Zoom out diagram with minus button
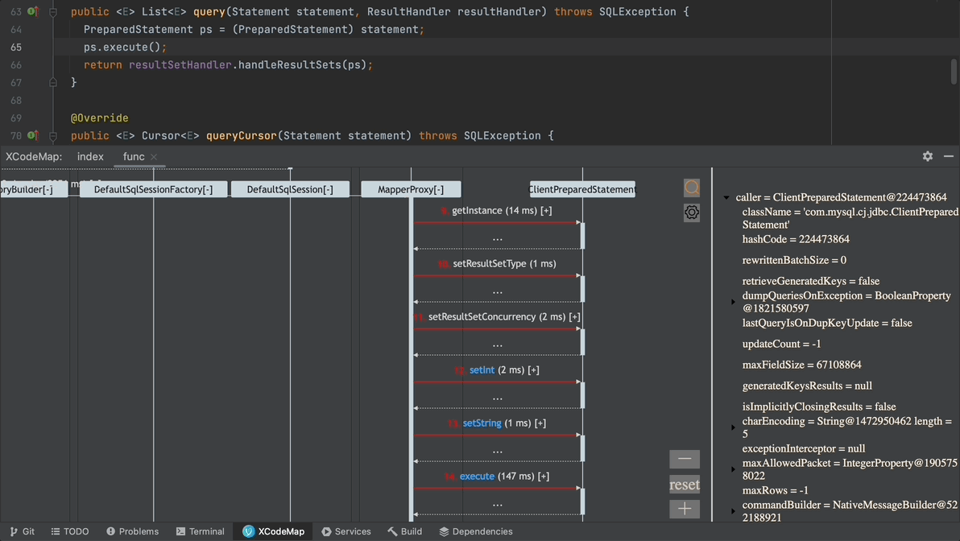960x541 pixels. [x=685, y=459]
